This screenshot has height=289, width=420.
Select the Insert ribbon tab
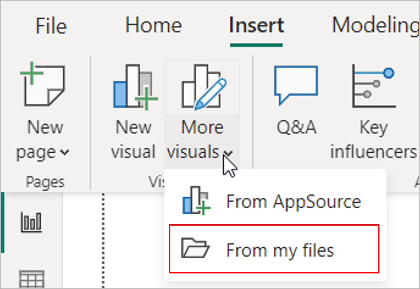click(256, 25)
